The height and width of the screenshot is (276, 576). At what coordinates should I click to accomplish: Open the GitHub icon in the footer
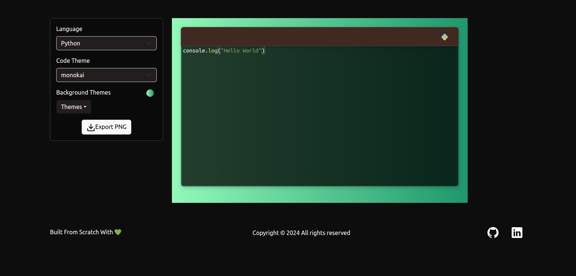click(x=493, y=232)
